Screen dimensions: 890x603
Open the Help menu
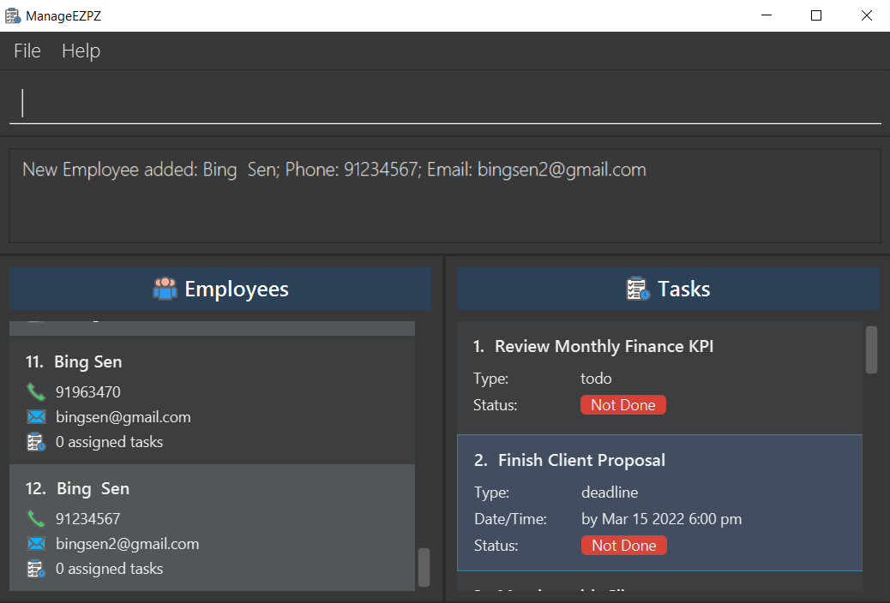point(81,51)
